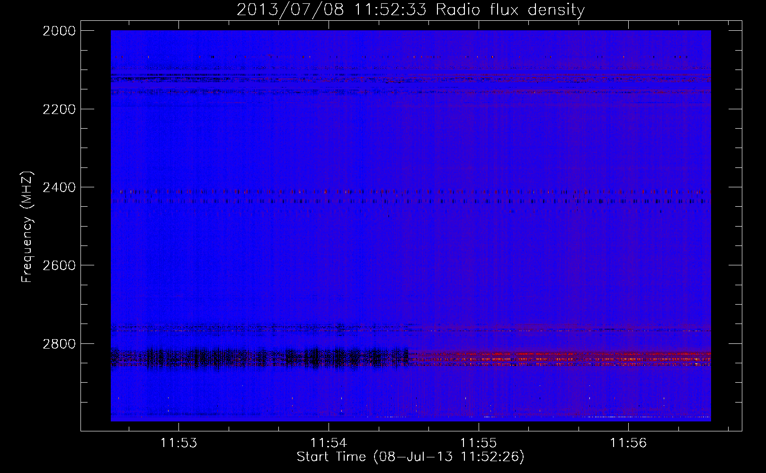766x473 pixels.
Task: Click the 11:55 time tick label
Action: point(479,443)
